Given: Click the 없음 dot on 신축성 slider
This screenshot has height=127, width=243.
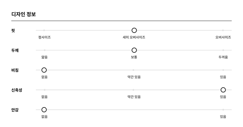Looking at the screenshot, I should tap(45, 90).
